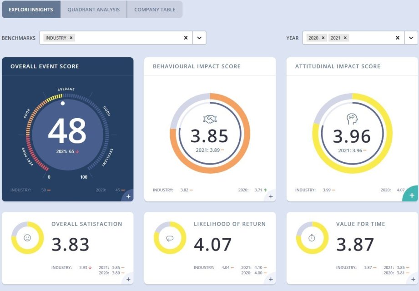
Task: Remove the 2020 year tag
Action: 323,38
